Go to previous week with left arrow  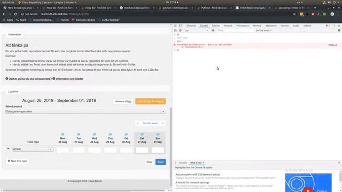(x=138, y=123)
